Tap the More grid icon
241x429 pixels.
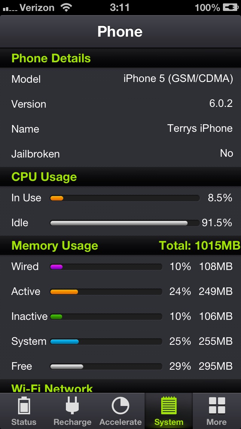coord(217,406)
